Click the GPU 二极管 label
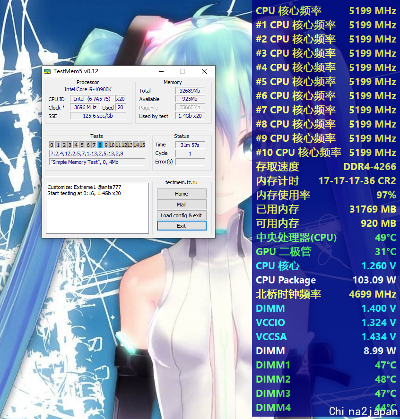This screenshot has height=419, width=400. pyautogui.click(x=284, y=252)
